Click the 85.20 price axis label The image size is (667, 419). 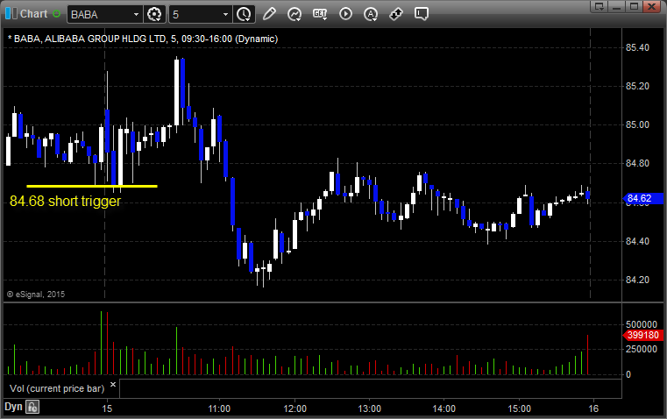coord(637,87)
